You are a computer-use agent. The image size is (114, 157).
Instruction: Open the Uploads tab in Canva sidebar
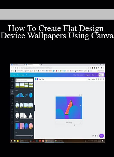tap(12, 110)
